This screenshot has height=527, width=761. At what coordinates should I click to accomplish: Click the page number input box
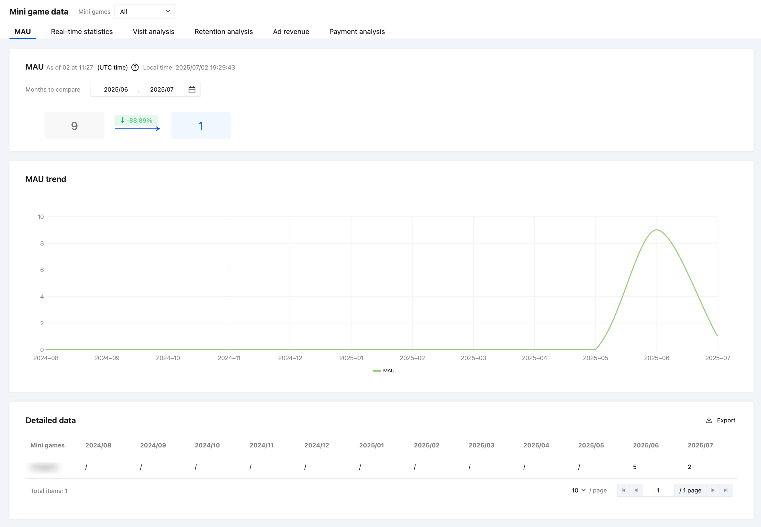point(658,490)
